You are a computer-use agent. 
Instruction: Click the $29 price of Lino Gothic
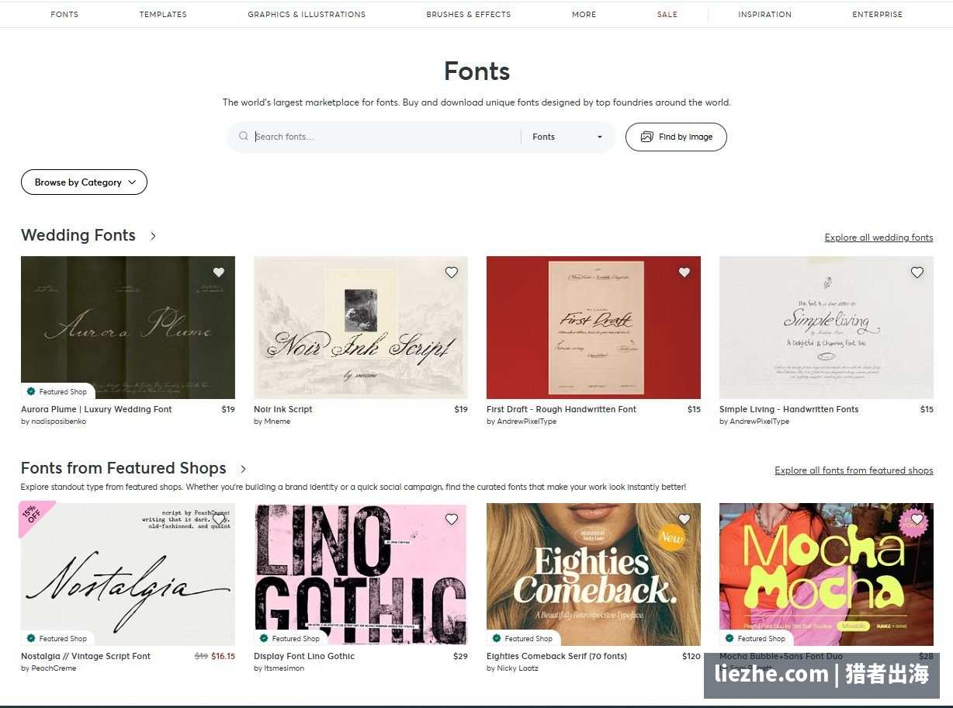[460, 656]
